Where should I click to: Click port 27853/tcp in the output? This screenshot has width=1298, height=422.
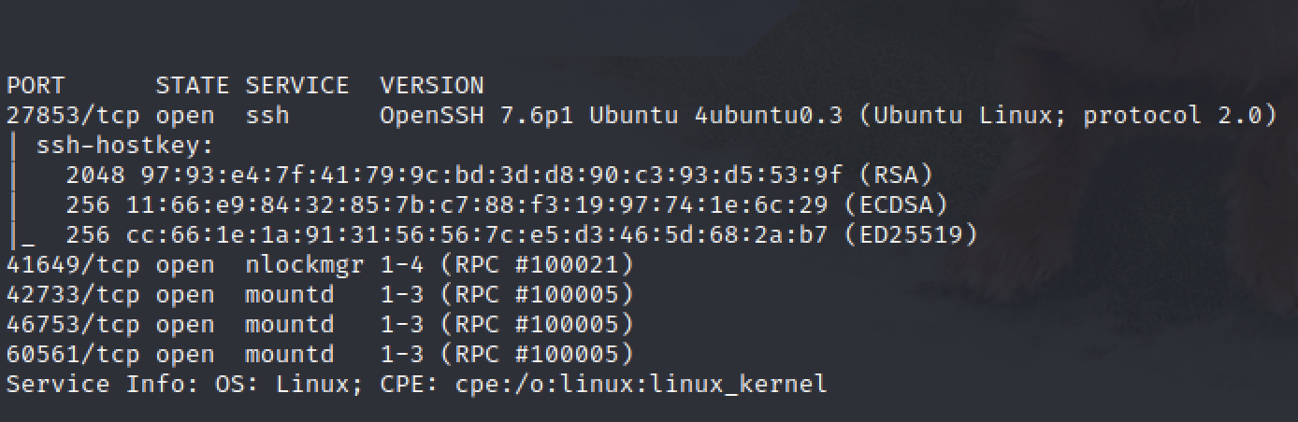click(73, 116)
